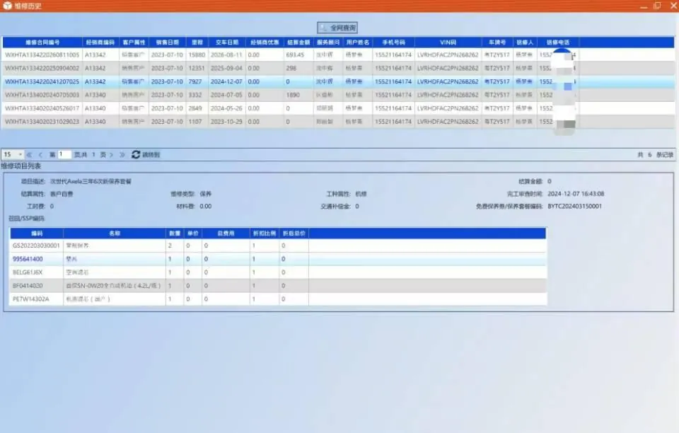
Task: Click the 手机号码 column header
Action: [393, 42]
